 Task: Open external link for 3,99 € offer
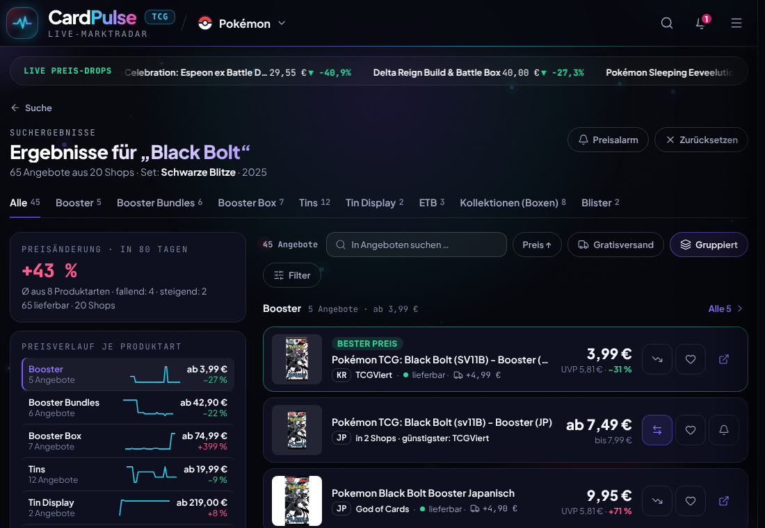pos(723,359)
